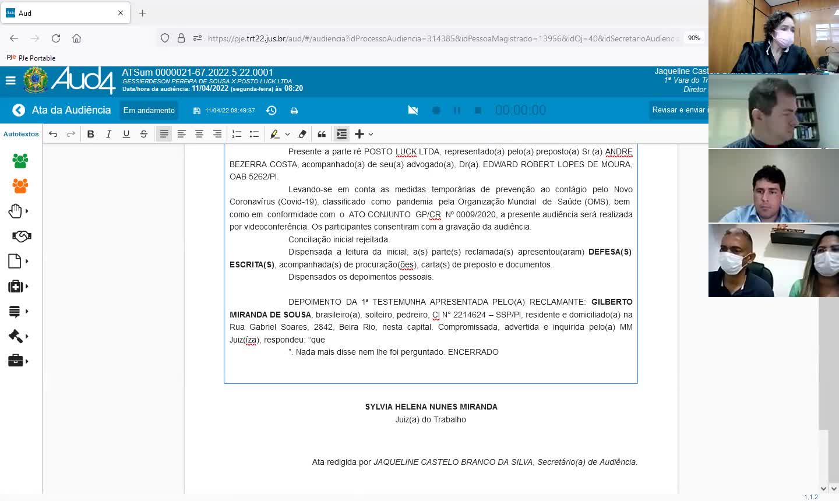
Task: Toggle bold formatting
Action: click(x=90, y=134)
